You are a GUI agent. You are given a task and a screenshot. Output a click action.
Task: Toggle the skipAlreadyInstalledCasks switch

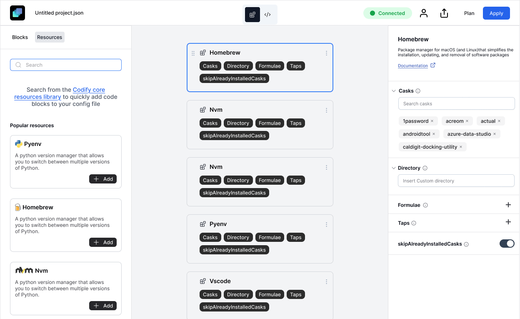pyautogui.click(x=507, y=244)
